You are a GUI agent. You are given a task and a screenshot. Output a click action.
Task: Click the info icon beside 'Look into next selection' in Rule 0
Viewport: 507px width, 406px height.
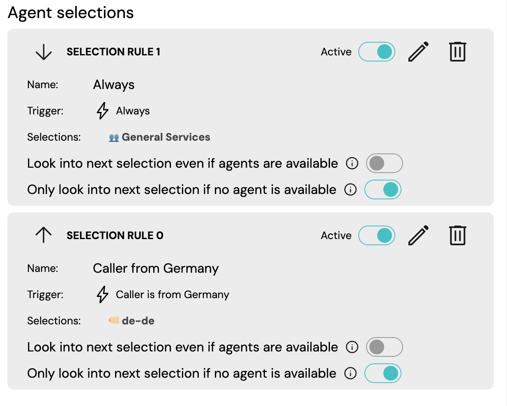click(352, 347)
